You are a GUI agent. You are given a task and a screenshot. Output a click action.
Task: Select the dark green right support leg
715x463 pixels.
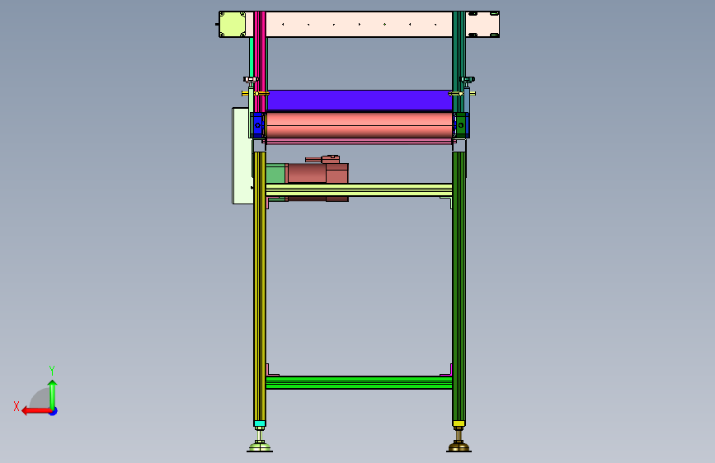[459, 286]
